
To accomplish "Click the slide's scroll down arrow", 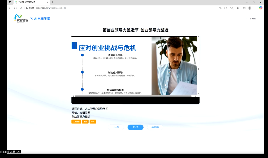I will point(198,93).
